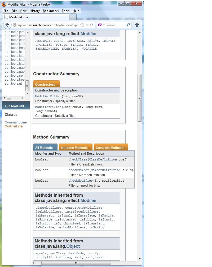Open the Yahoo search engine dropdown
Screen dimensions: 212x267
tap(101, 25)
